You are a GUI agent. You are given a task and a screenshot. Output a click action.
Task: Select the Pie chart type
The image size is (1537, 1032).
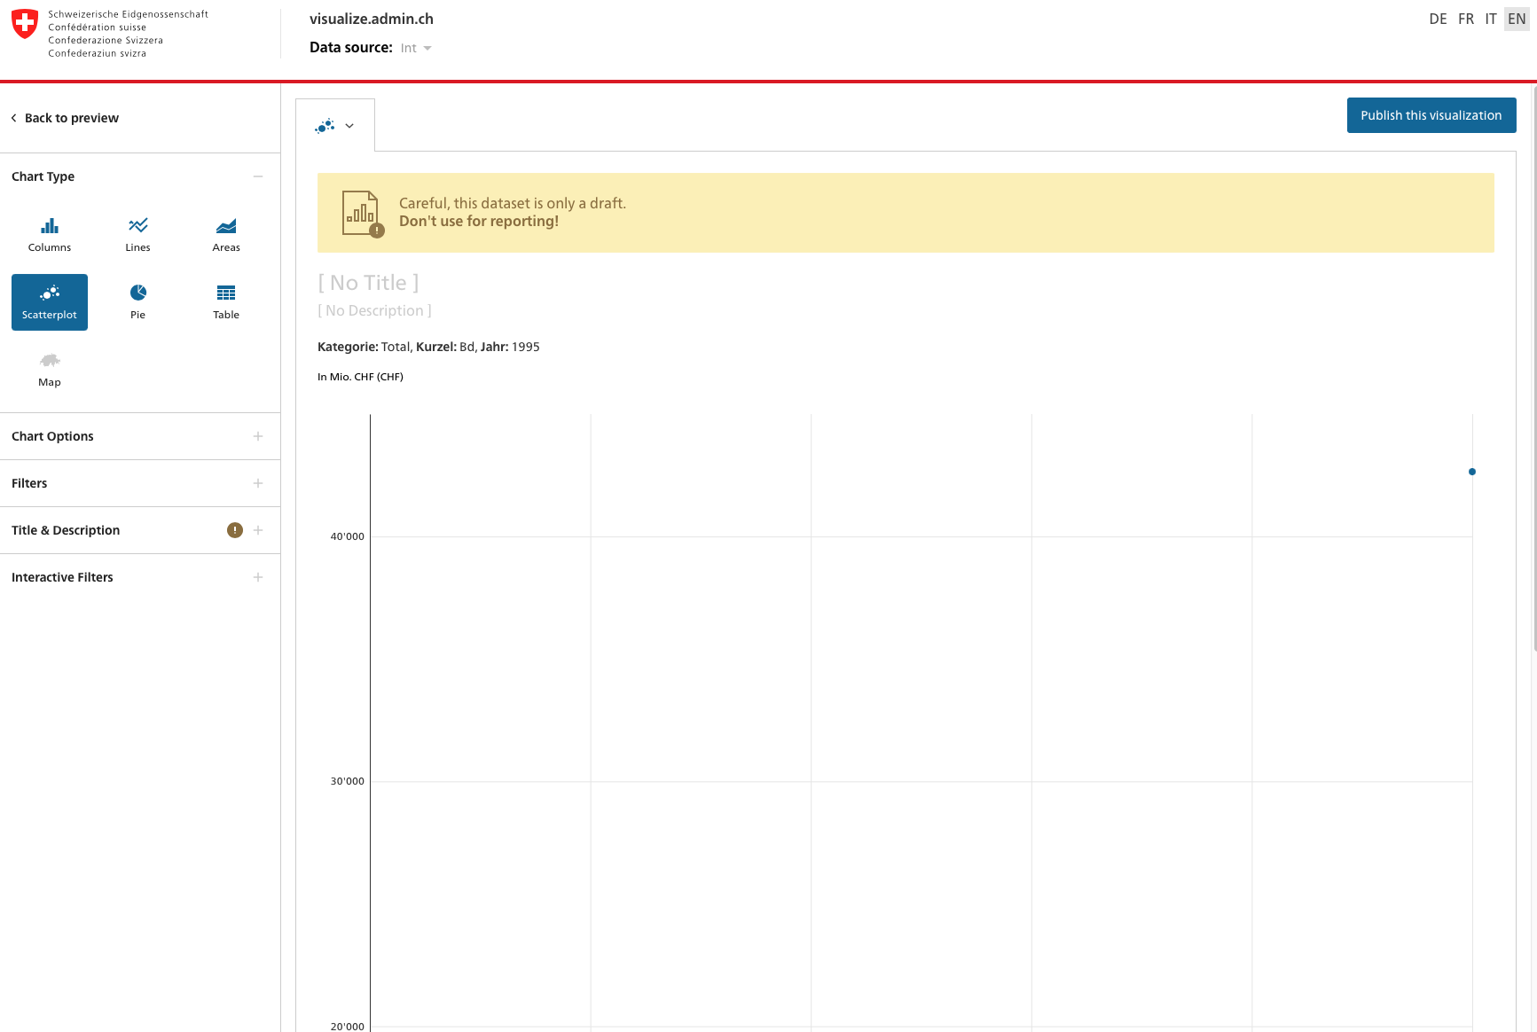[137, 301]
